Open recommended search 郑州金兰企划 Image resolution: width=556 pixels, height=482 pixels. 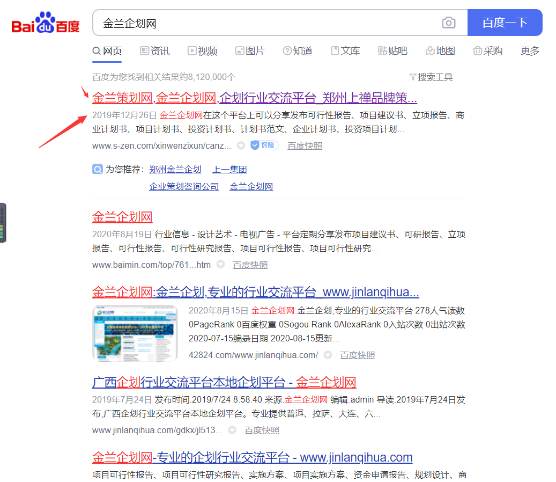pos(175,169)
